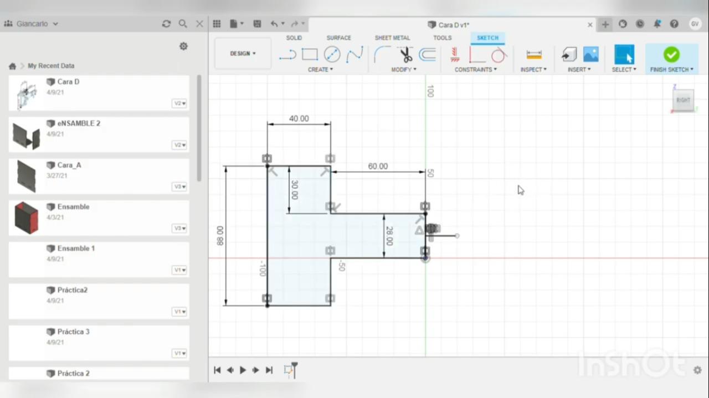Switch to the SOLID tab

(x=294, y=38)
